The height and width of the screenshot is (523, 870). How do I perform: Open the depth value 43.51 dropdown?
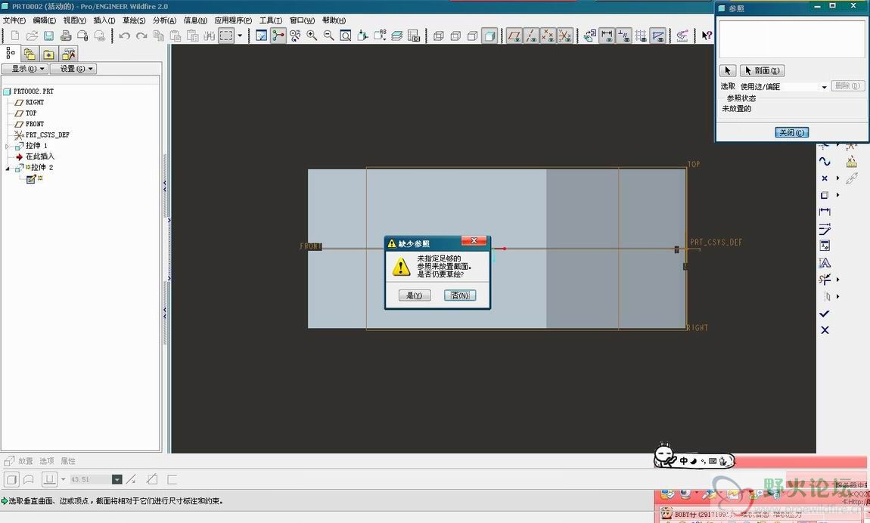click(x=117, y=479)
